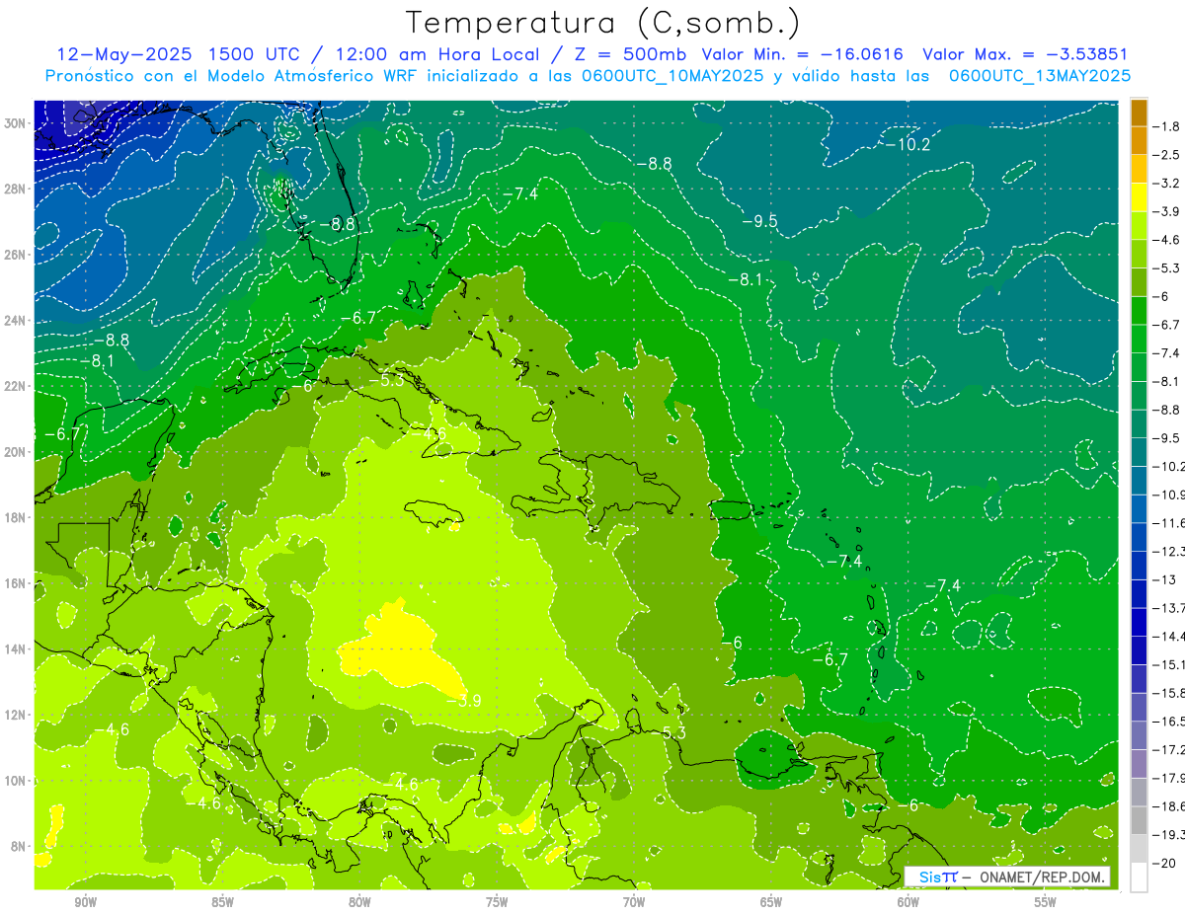1185x915 pixels.
Task: Select the '0600UTC_13MAY2025' valid-until time
Action: point(1040,75)
